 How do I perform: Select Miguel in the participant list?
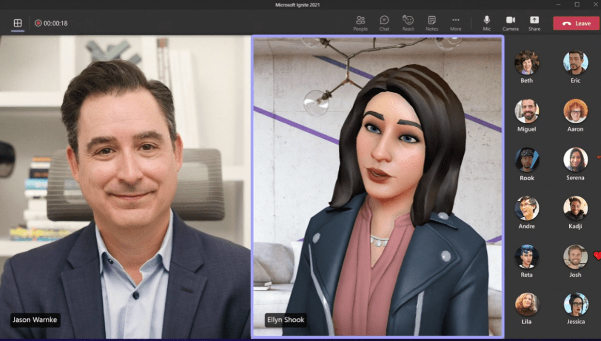tap(526, 111)
